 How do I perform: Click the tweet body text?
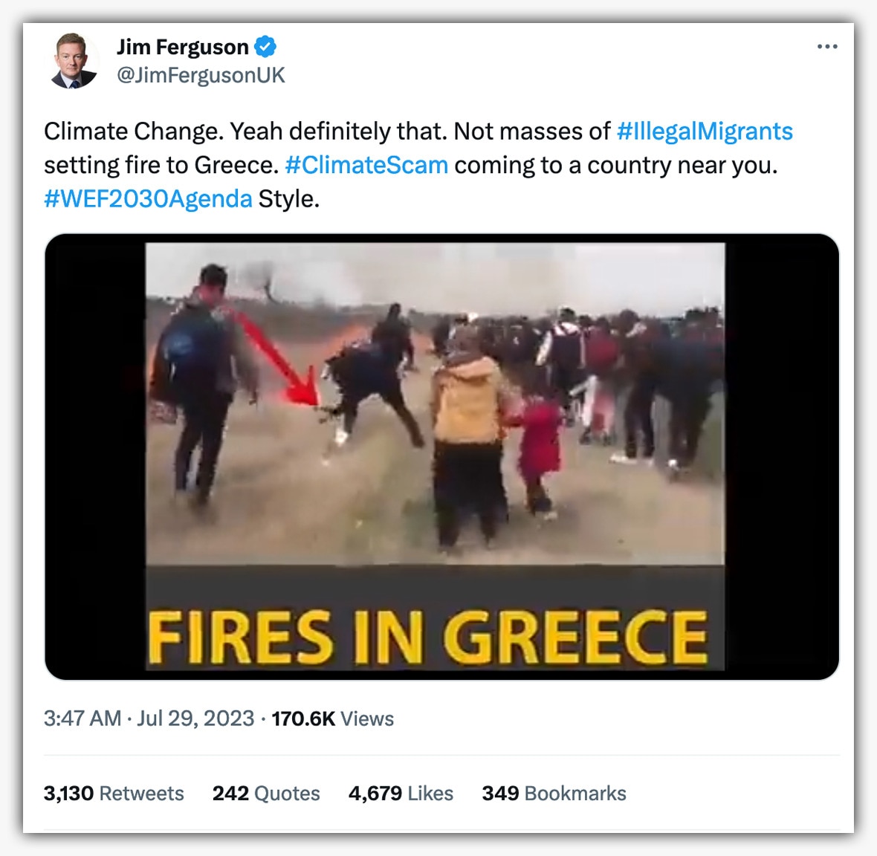(418, 165)
